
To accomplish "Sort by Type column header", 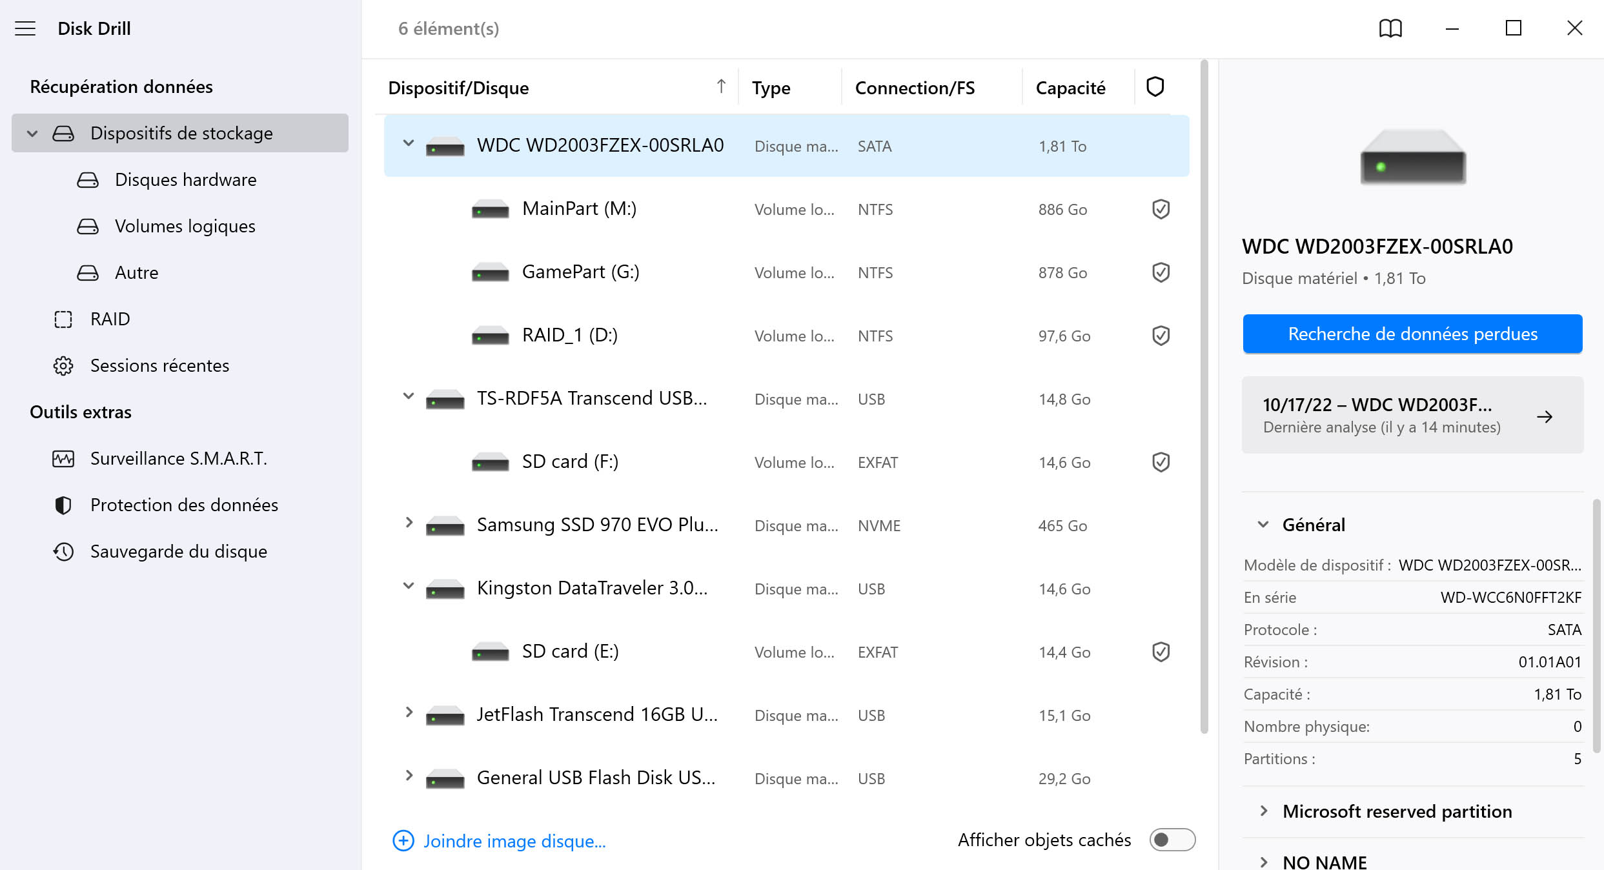I will 771,88.
